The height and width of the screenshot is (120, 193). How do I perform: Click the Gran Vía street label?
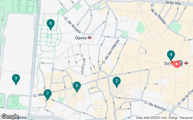[x=173, y=3]
